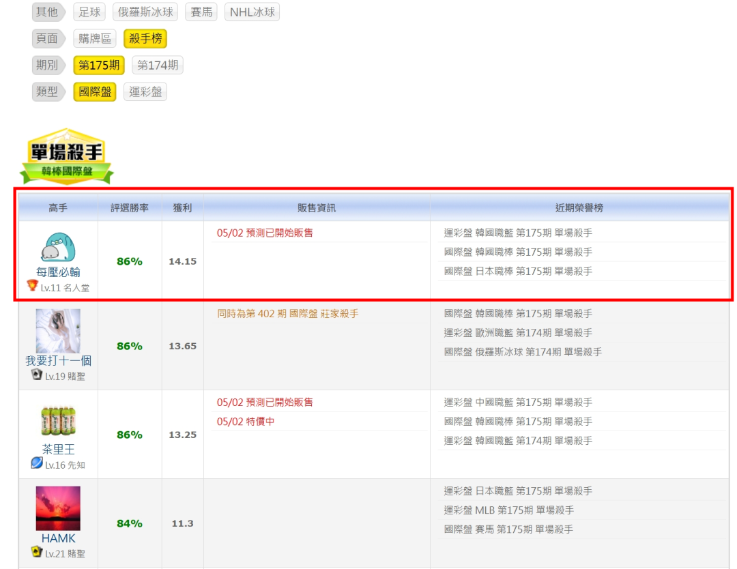Open 每壓必輸's 05/02 預測已開始販售 link

265,233
